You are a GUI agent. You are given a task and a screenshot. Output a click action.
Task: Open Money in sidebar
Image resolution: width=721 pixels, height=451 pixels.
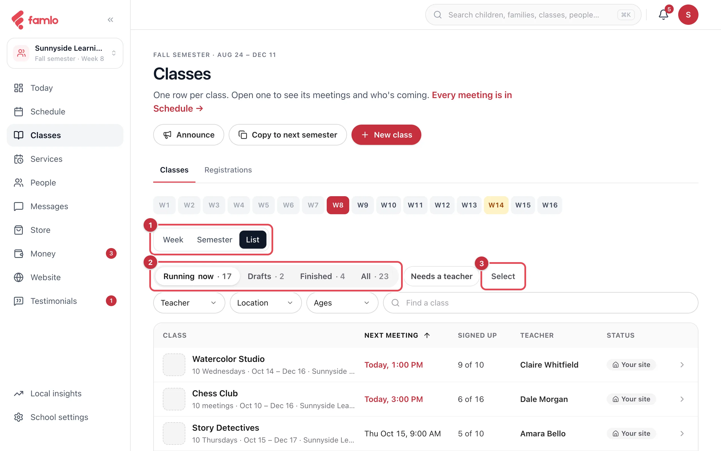pyautogui.click(x=65, y=253)
